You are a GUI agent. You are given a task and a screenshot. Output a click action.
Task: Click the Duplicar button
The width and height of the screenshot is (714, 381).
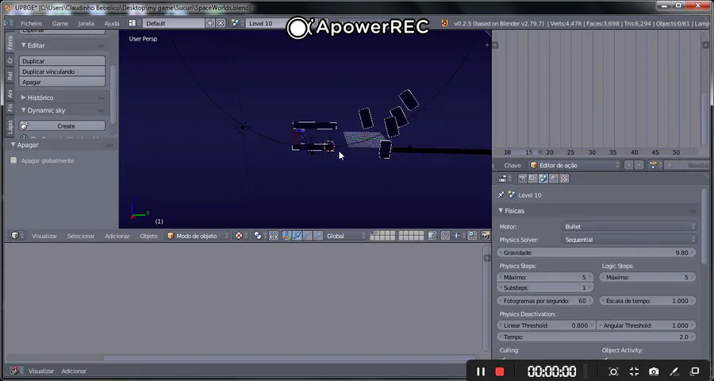tap(62, 61)
